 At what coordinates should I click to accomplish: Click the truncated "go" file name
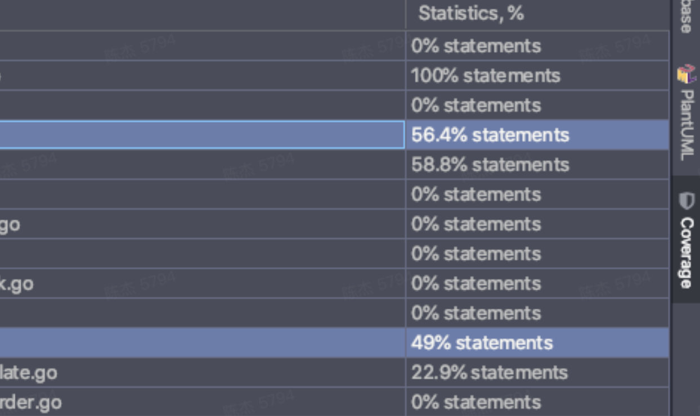tap(10, 224)
